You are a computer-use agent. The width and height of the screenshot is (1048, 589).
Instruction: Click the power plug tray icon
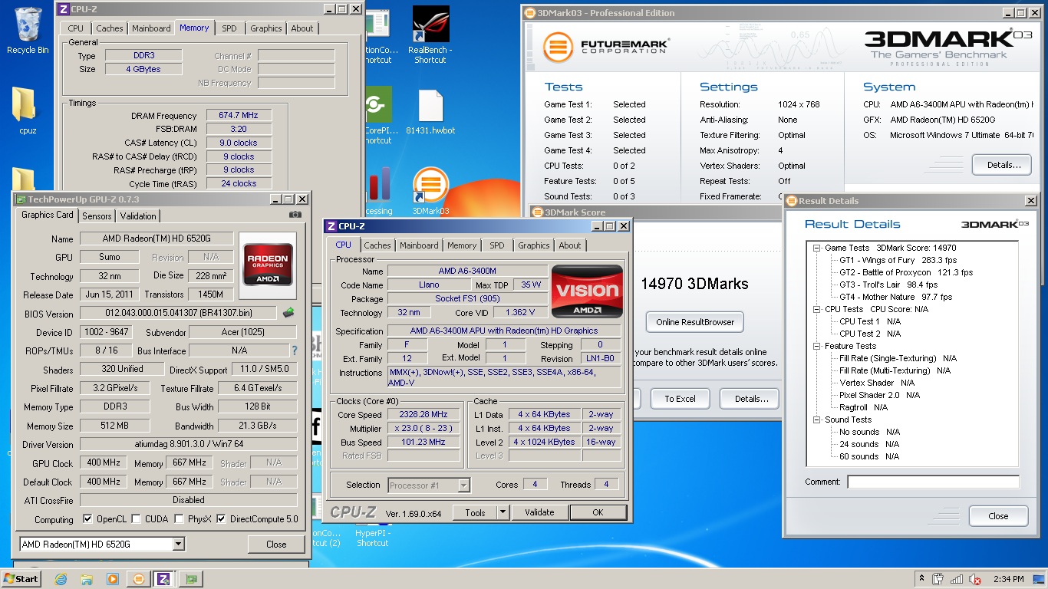(938, 579)
